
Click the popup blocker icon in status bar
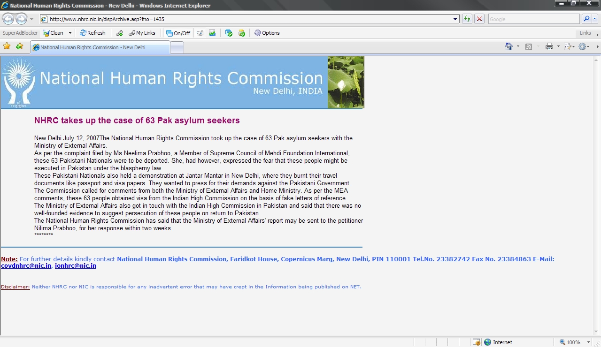tap(477, 342)
